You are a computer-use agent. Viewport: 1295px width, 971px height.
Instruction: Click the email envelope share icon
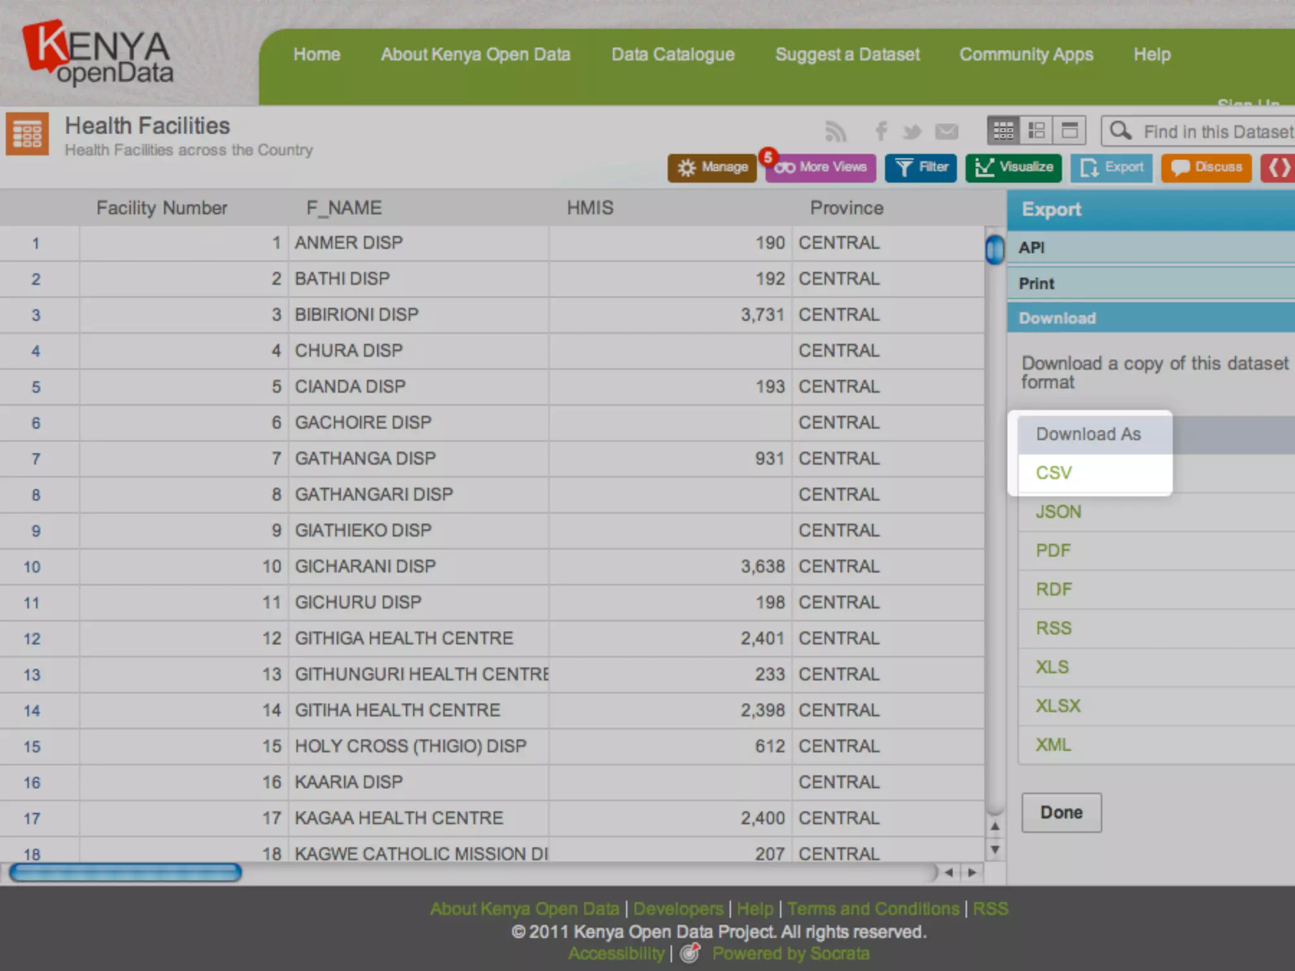(x=947, y=131)
